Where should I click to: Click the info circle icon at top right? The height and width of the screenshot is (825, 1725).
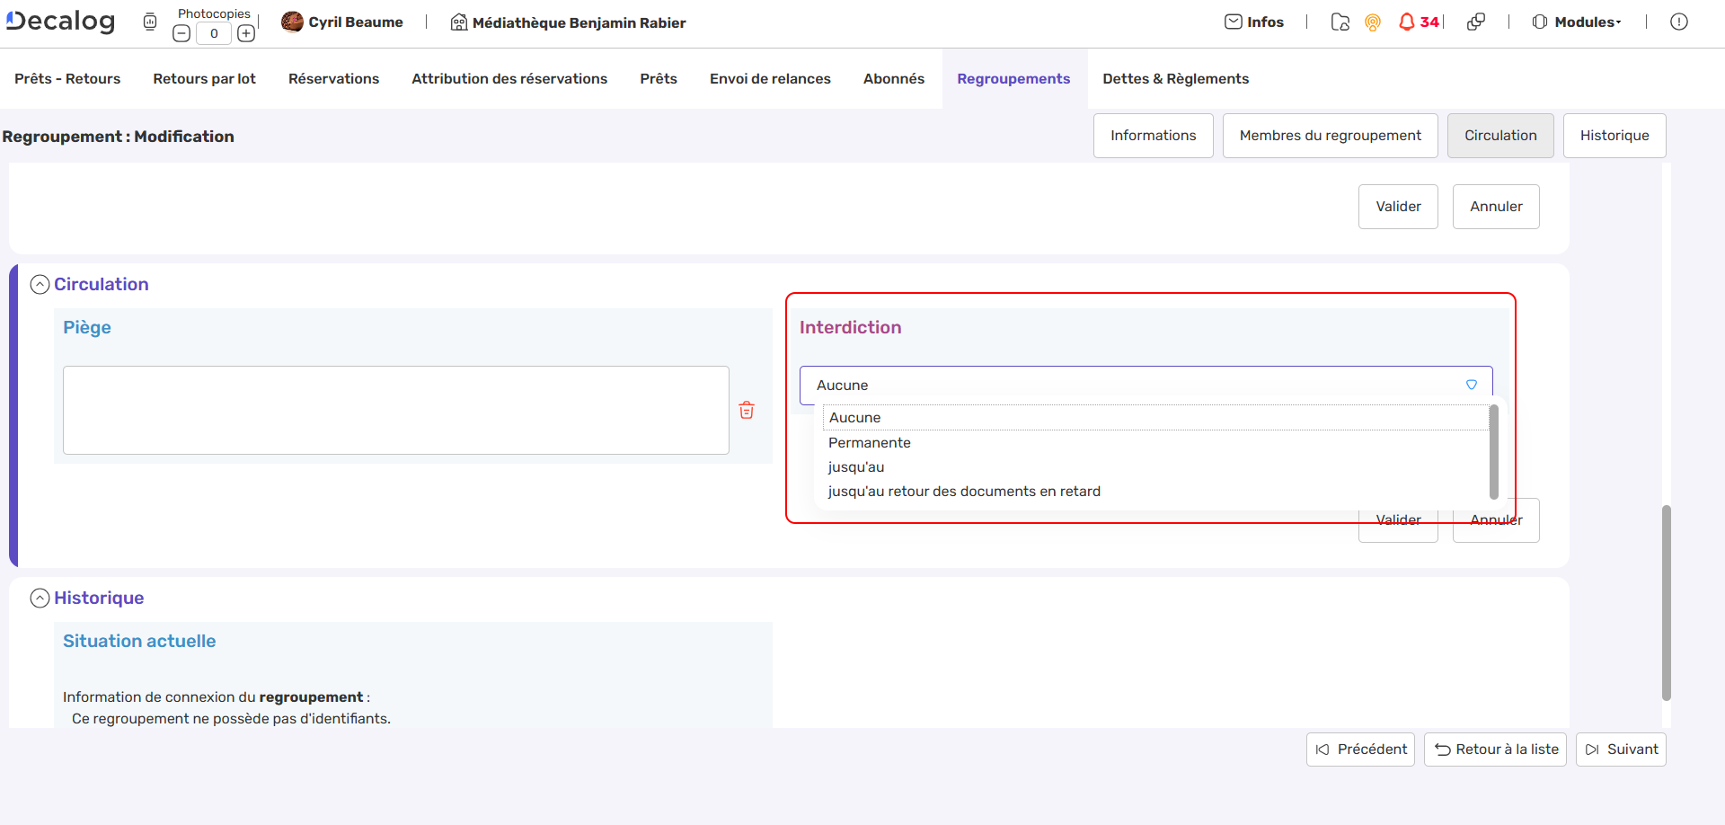[x=1678, y=22]
